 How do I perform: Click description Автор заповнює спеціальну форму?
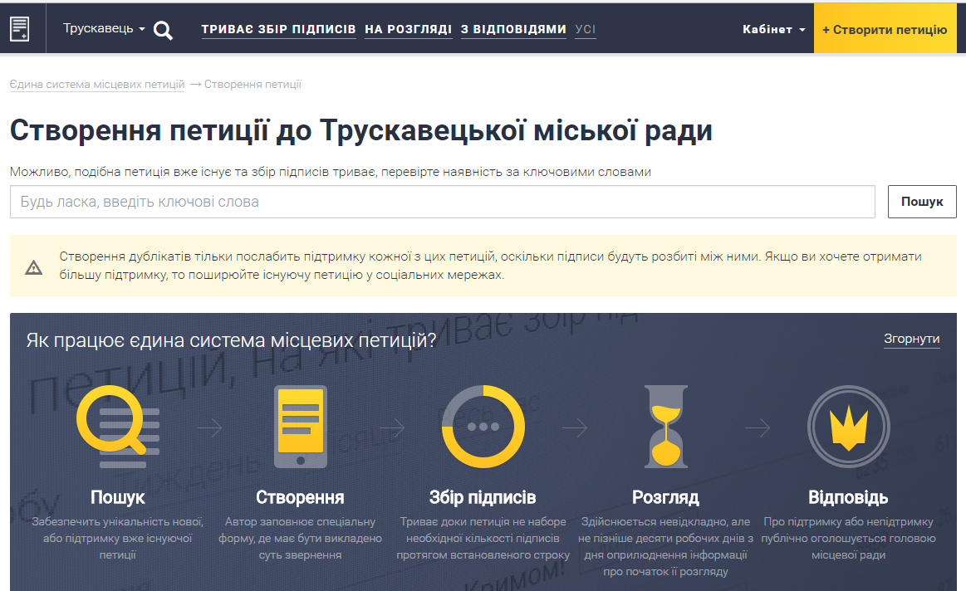300,538
